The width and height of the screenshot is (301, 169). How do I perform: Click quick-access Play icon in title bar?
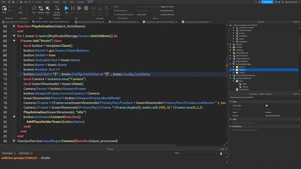21,2
